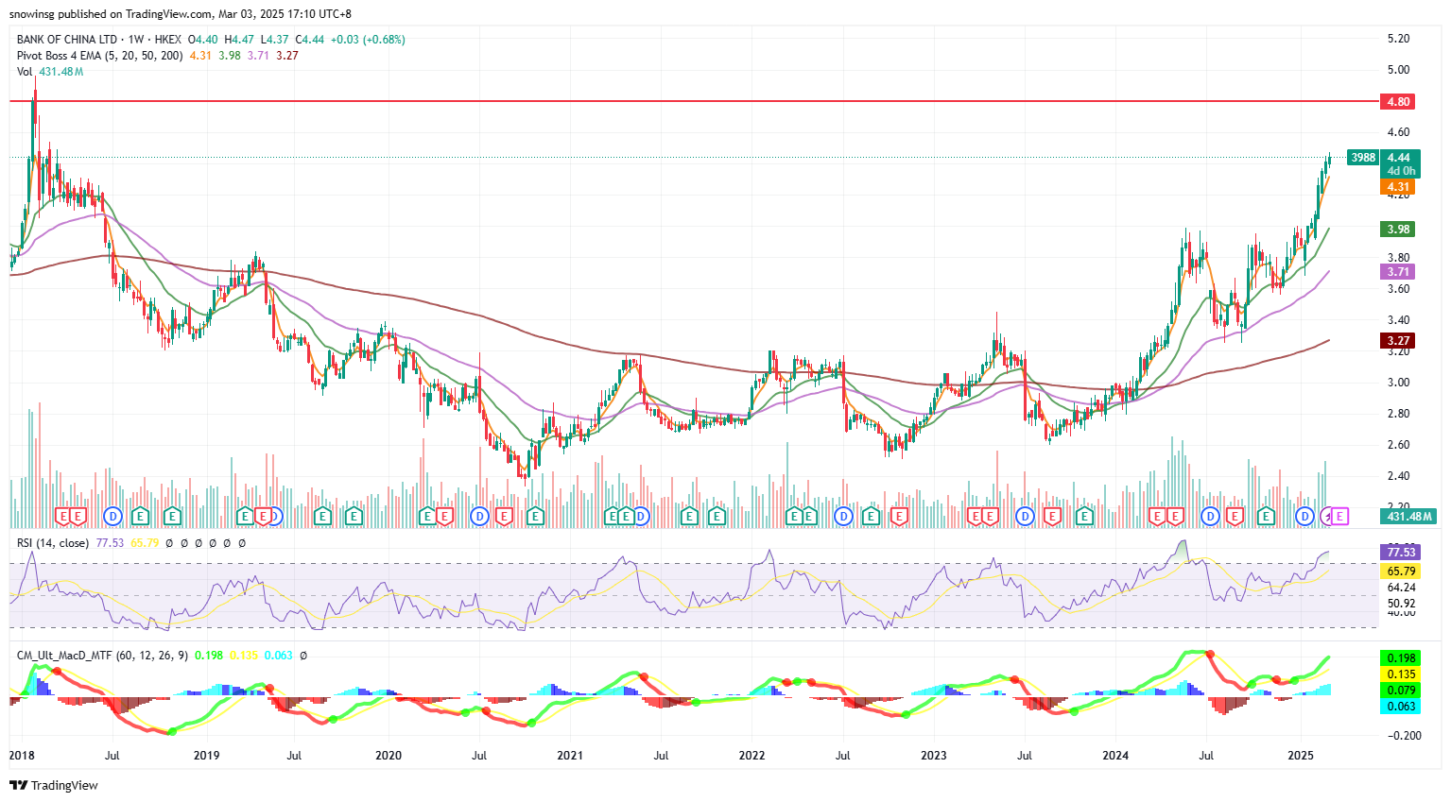
Task: Click the 3988 label beside the current price
Action: 1363,158
